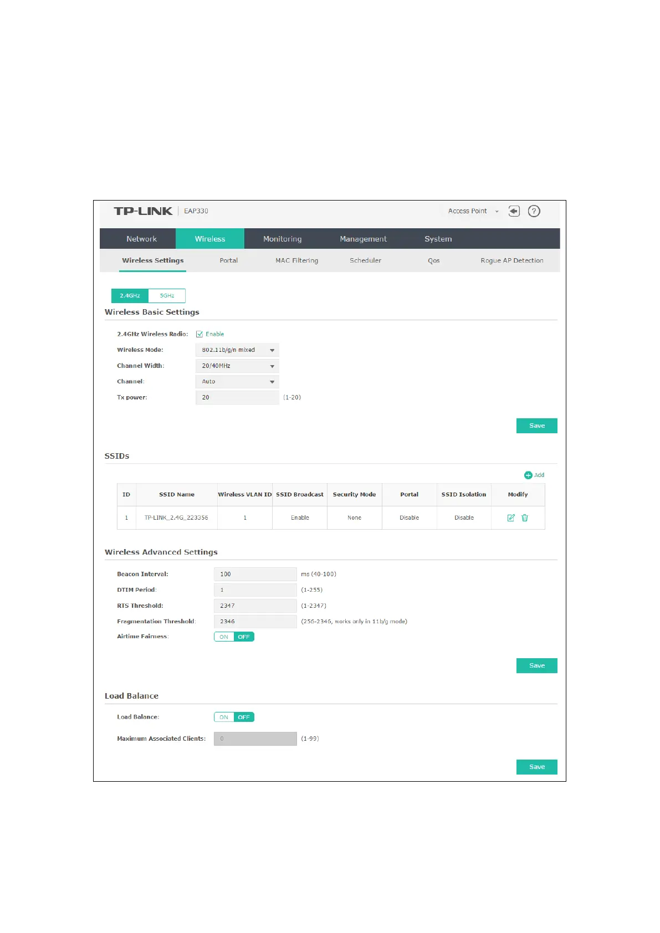Image resolution: width=660 pixels, height=933 pixels.
Task: Enable the 2.4GHz Wireless Radio checkbox
Action: click(199, 334)
